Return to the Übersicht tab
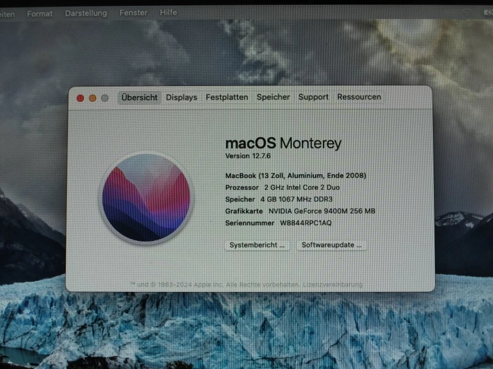Image resolution: width=493 pixels, height=369 pixels. point(139,97)
